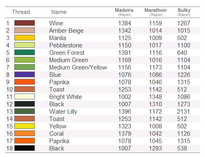
Task: Select the Medium Green/Yellow name text
Action: 78,67
